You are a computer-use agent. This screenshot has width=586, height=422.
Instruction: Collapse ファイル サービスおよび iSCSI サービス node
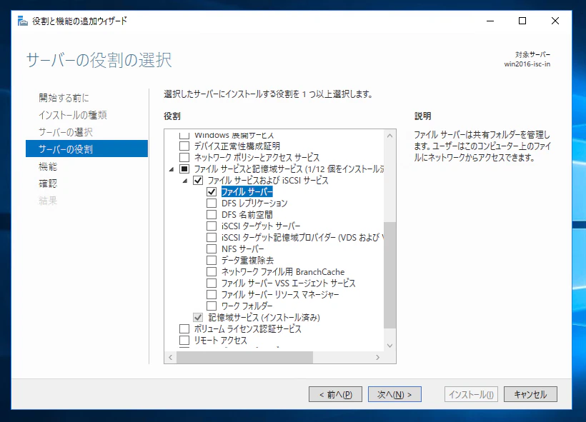[185, 181]
